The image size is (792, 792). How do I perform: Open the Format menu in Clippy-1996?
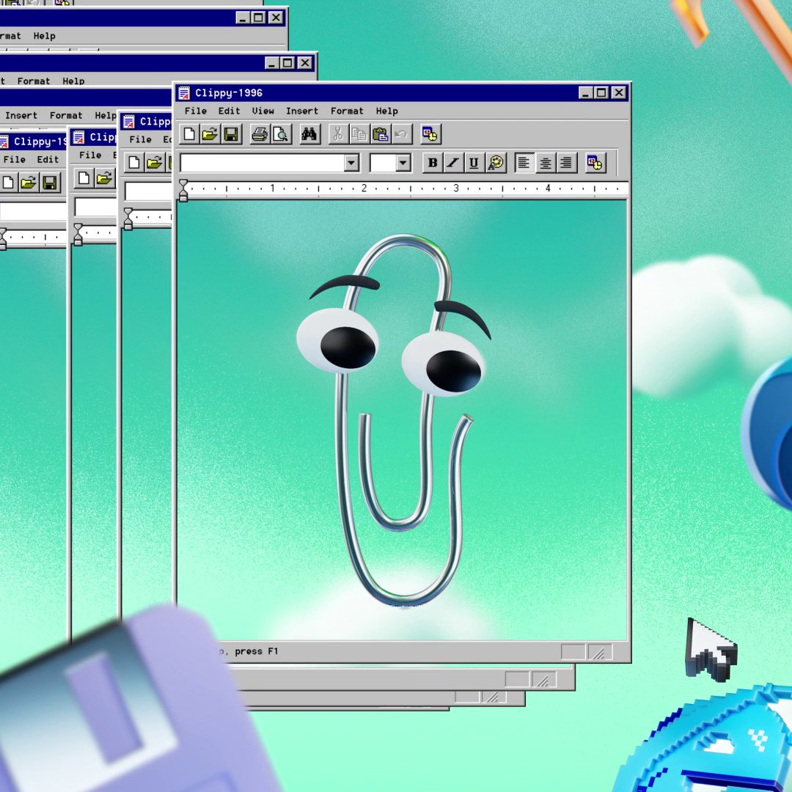[x=347, y=111]
